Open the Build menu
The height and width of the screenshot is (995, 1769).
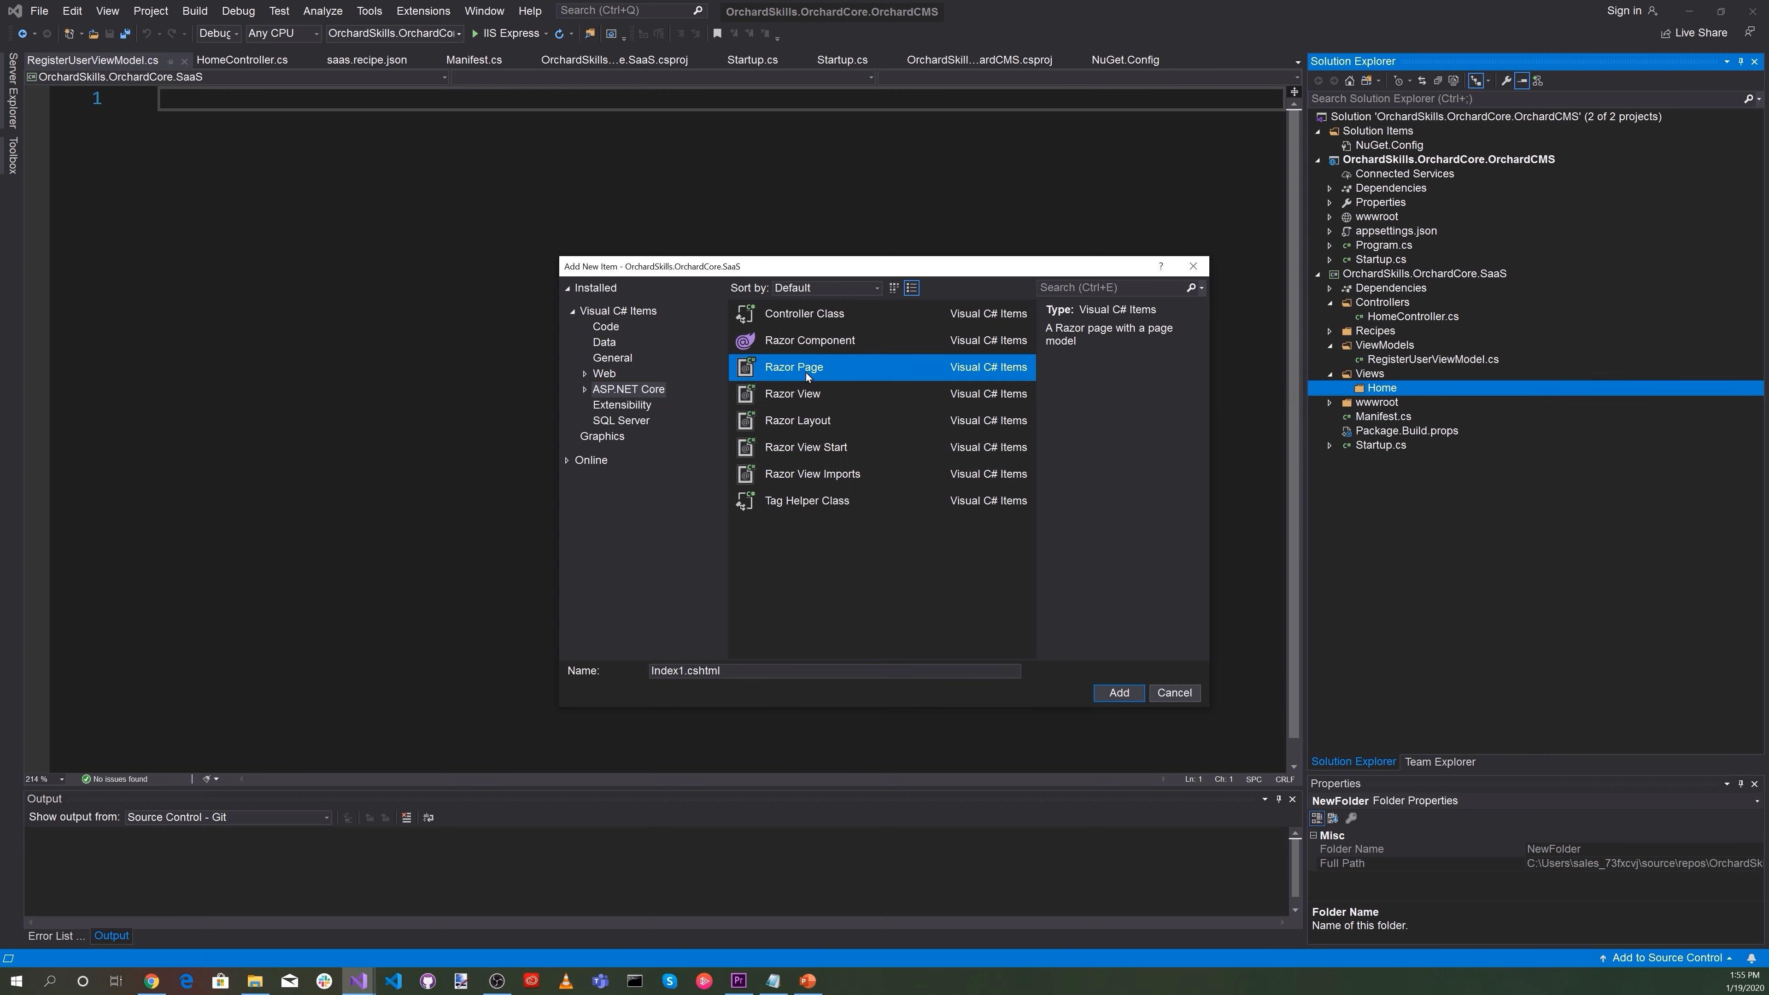coord(194,11)
